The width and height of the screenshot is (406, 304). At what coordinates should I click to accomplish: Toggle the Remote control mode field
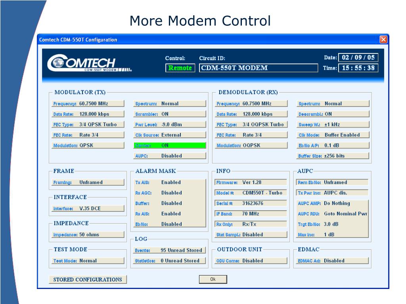[x=180, y=68]
